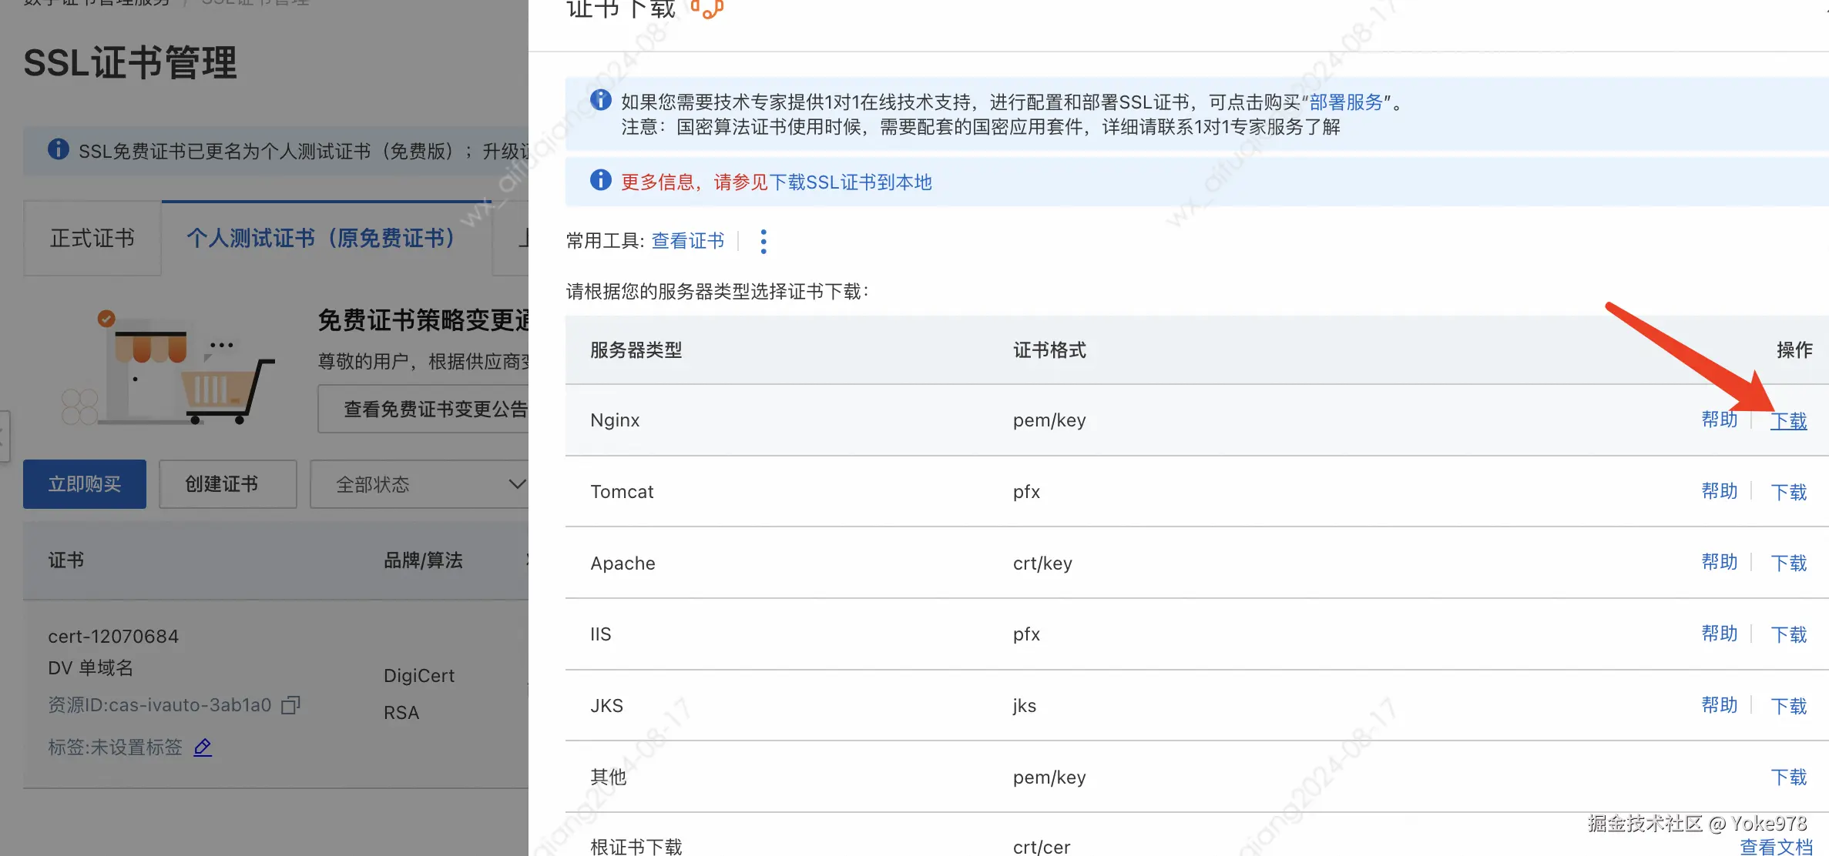Screen dimensions: 1829x856
Task: Click the edit tag pencil icon
Action: [x=203, y=747]
